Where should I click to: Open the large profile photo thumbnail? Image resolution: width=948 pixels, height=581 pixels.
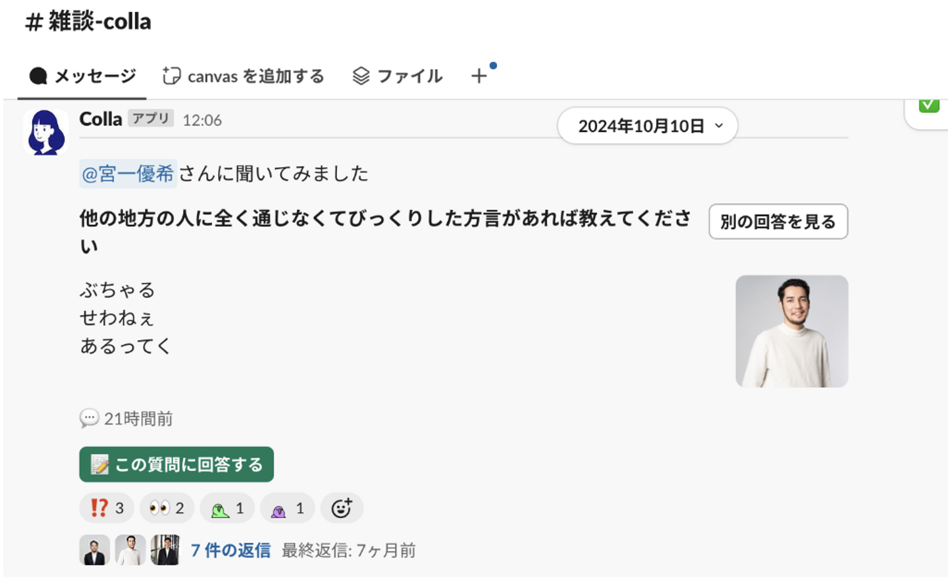tap(791, 331)
